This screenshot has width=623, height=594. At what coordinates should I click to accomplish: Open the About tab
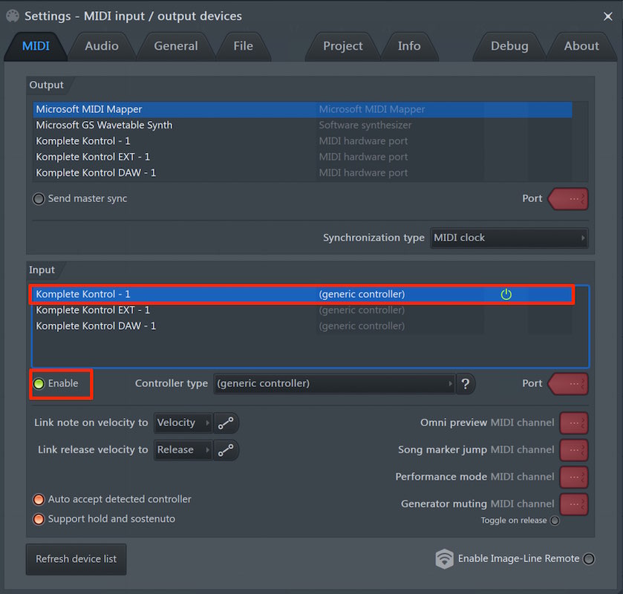point(581,46)
